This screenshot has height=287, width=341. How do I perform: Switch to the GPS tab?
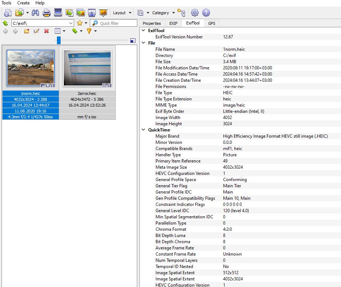[x=211, y=23]
